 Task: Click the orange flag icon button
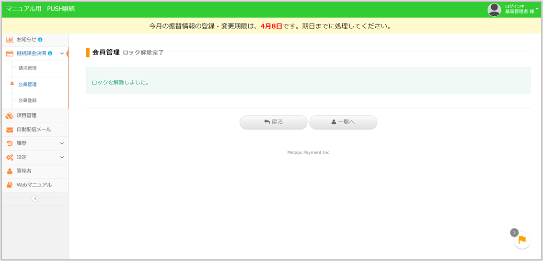click(x=522, y=240)
